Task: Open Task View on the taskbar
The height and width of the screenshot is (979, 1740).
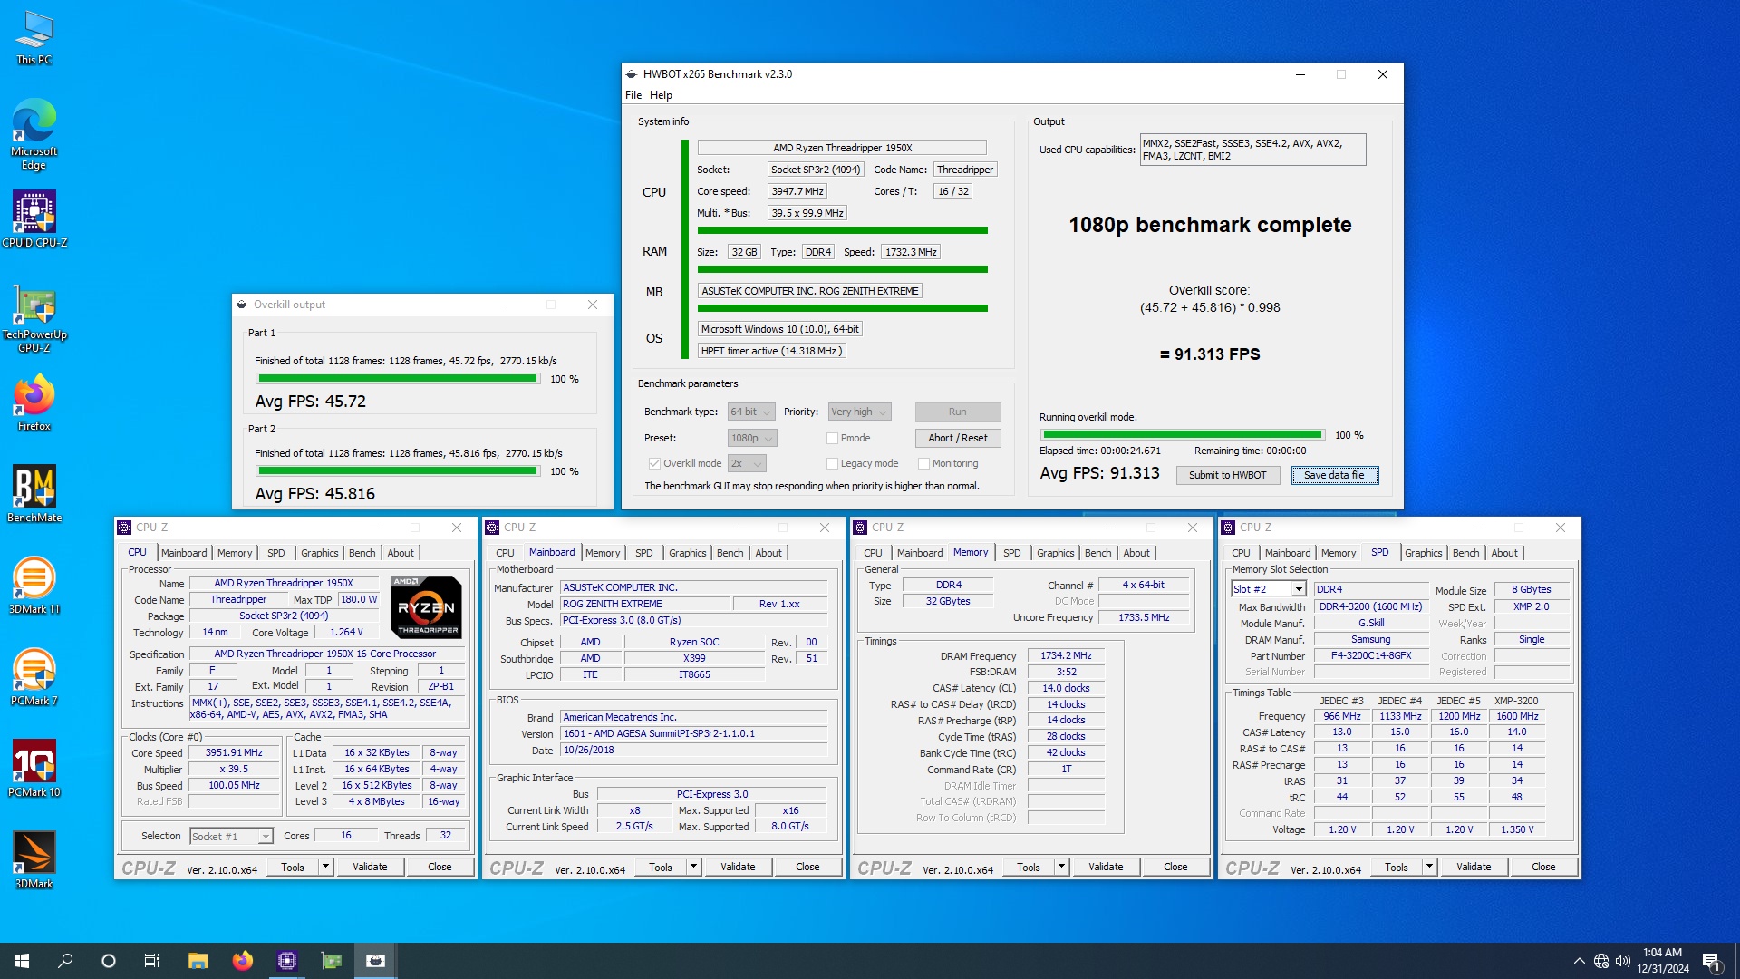Action: (152, 961)
